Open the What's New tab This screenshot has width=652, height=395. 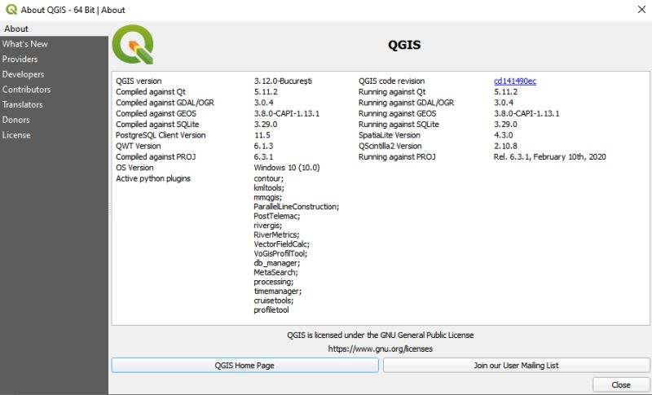coord(54,44)
